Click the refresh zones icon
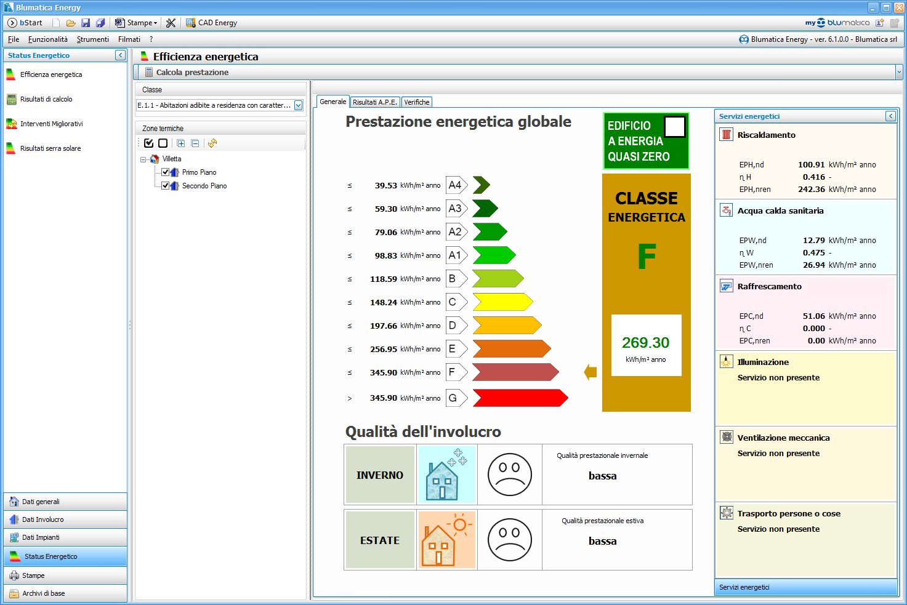This screenshot has height=605, width=907. (212, 143)
